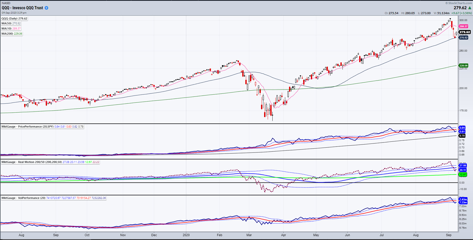Click the green 12.97 Real Motion value tag
Screen dimensions: 473x240
(463, 175)
